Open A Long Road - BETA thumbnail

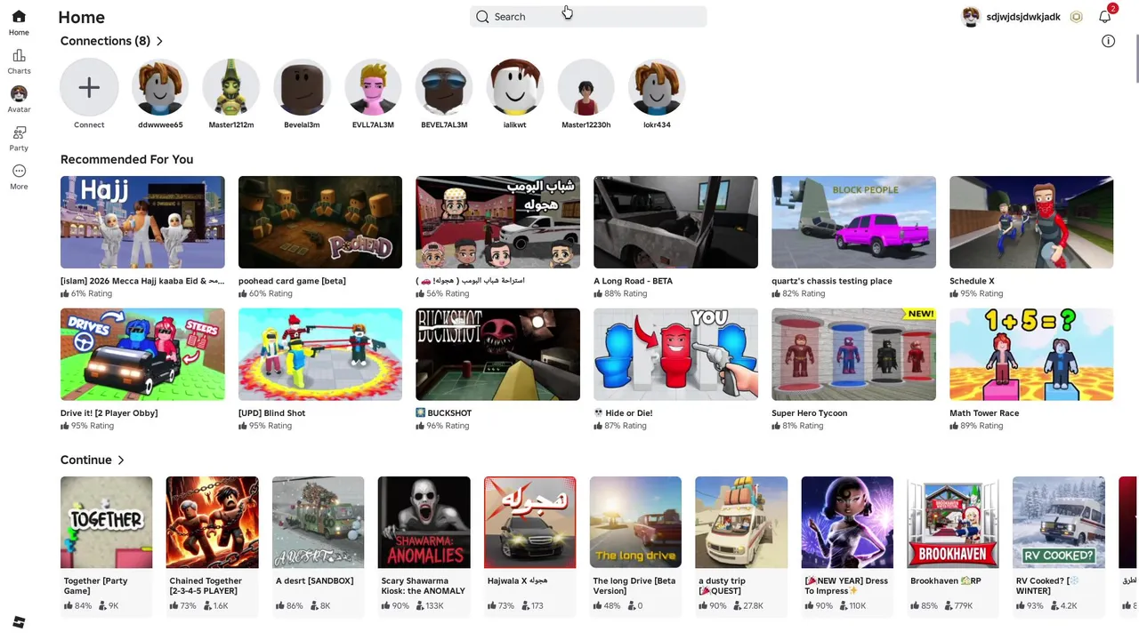(675, 222)
